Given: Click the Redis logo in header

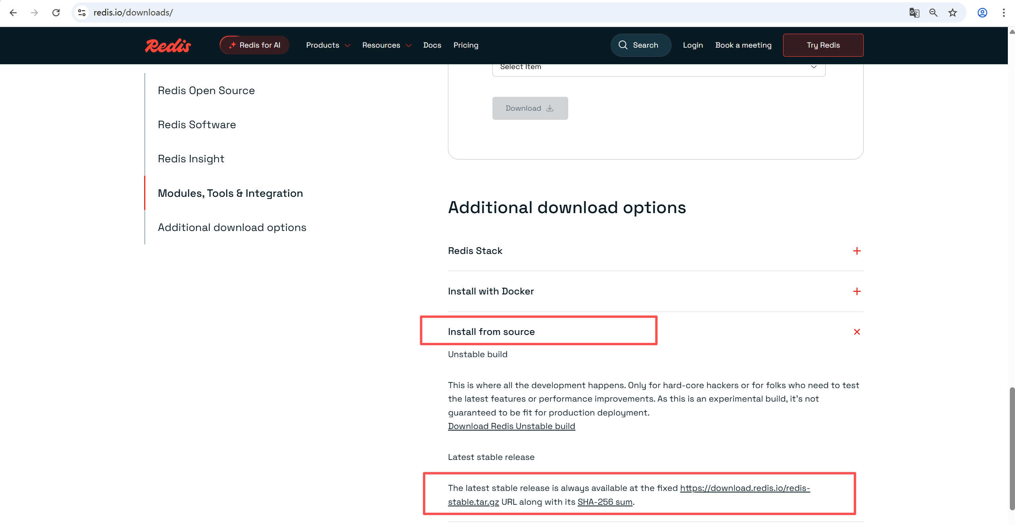Looking at the screenshot, I should coord(168,46).
